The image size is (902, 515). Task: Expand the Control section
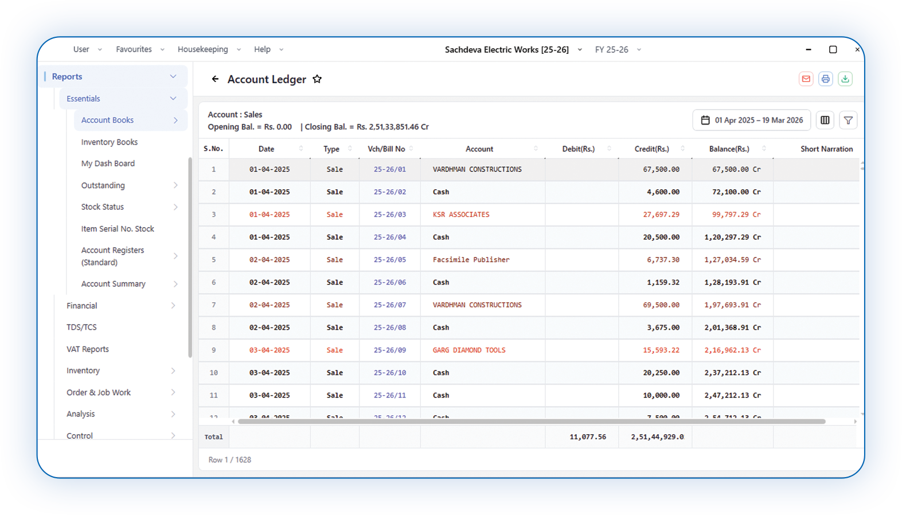click(x=173, y=435)
